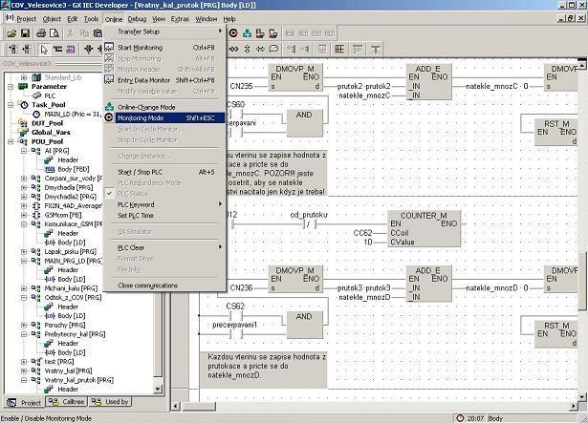Click the Entry Data Monitor menu icon
Viewport: 588px width, 423px height.
[x=109, y=80]
